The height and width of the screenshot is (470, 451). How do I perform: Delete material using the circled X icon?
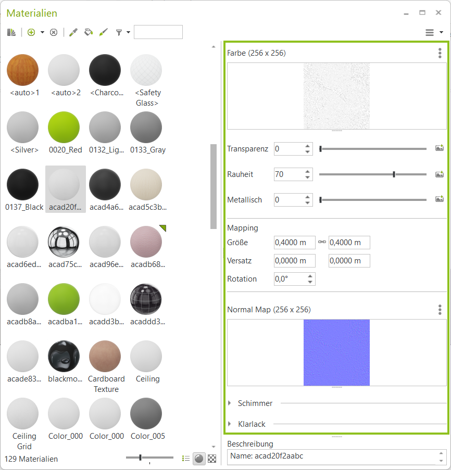pyautogui.click(x=54, y=32)
